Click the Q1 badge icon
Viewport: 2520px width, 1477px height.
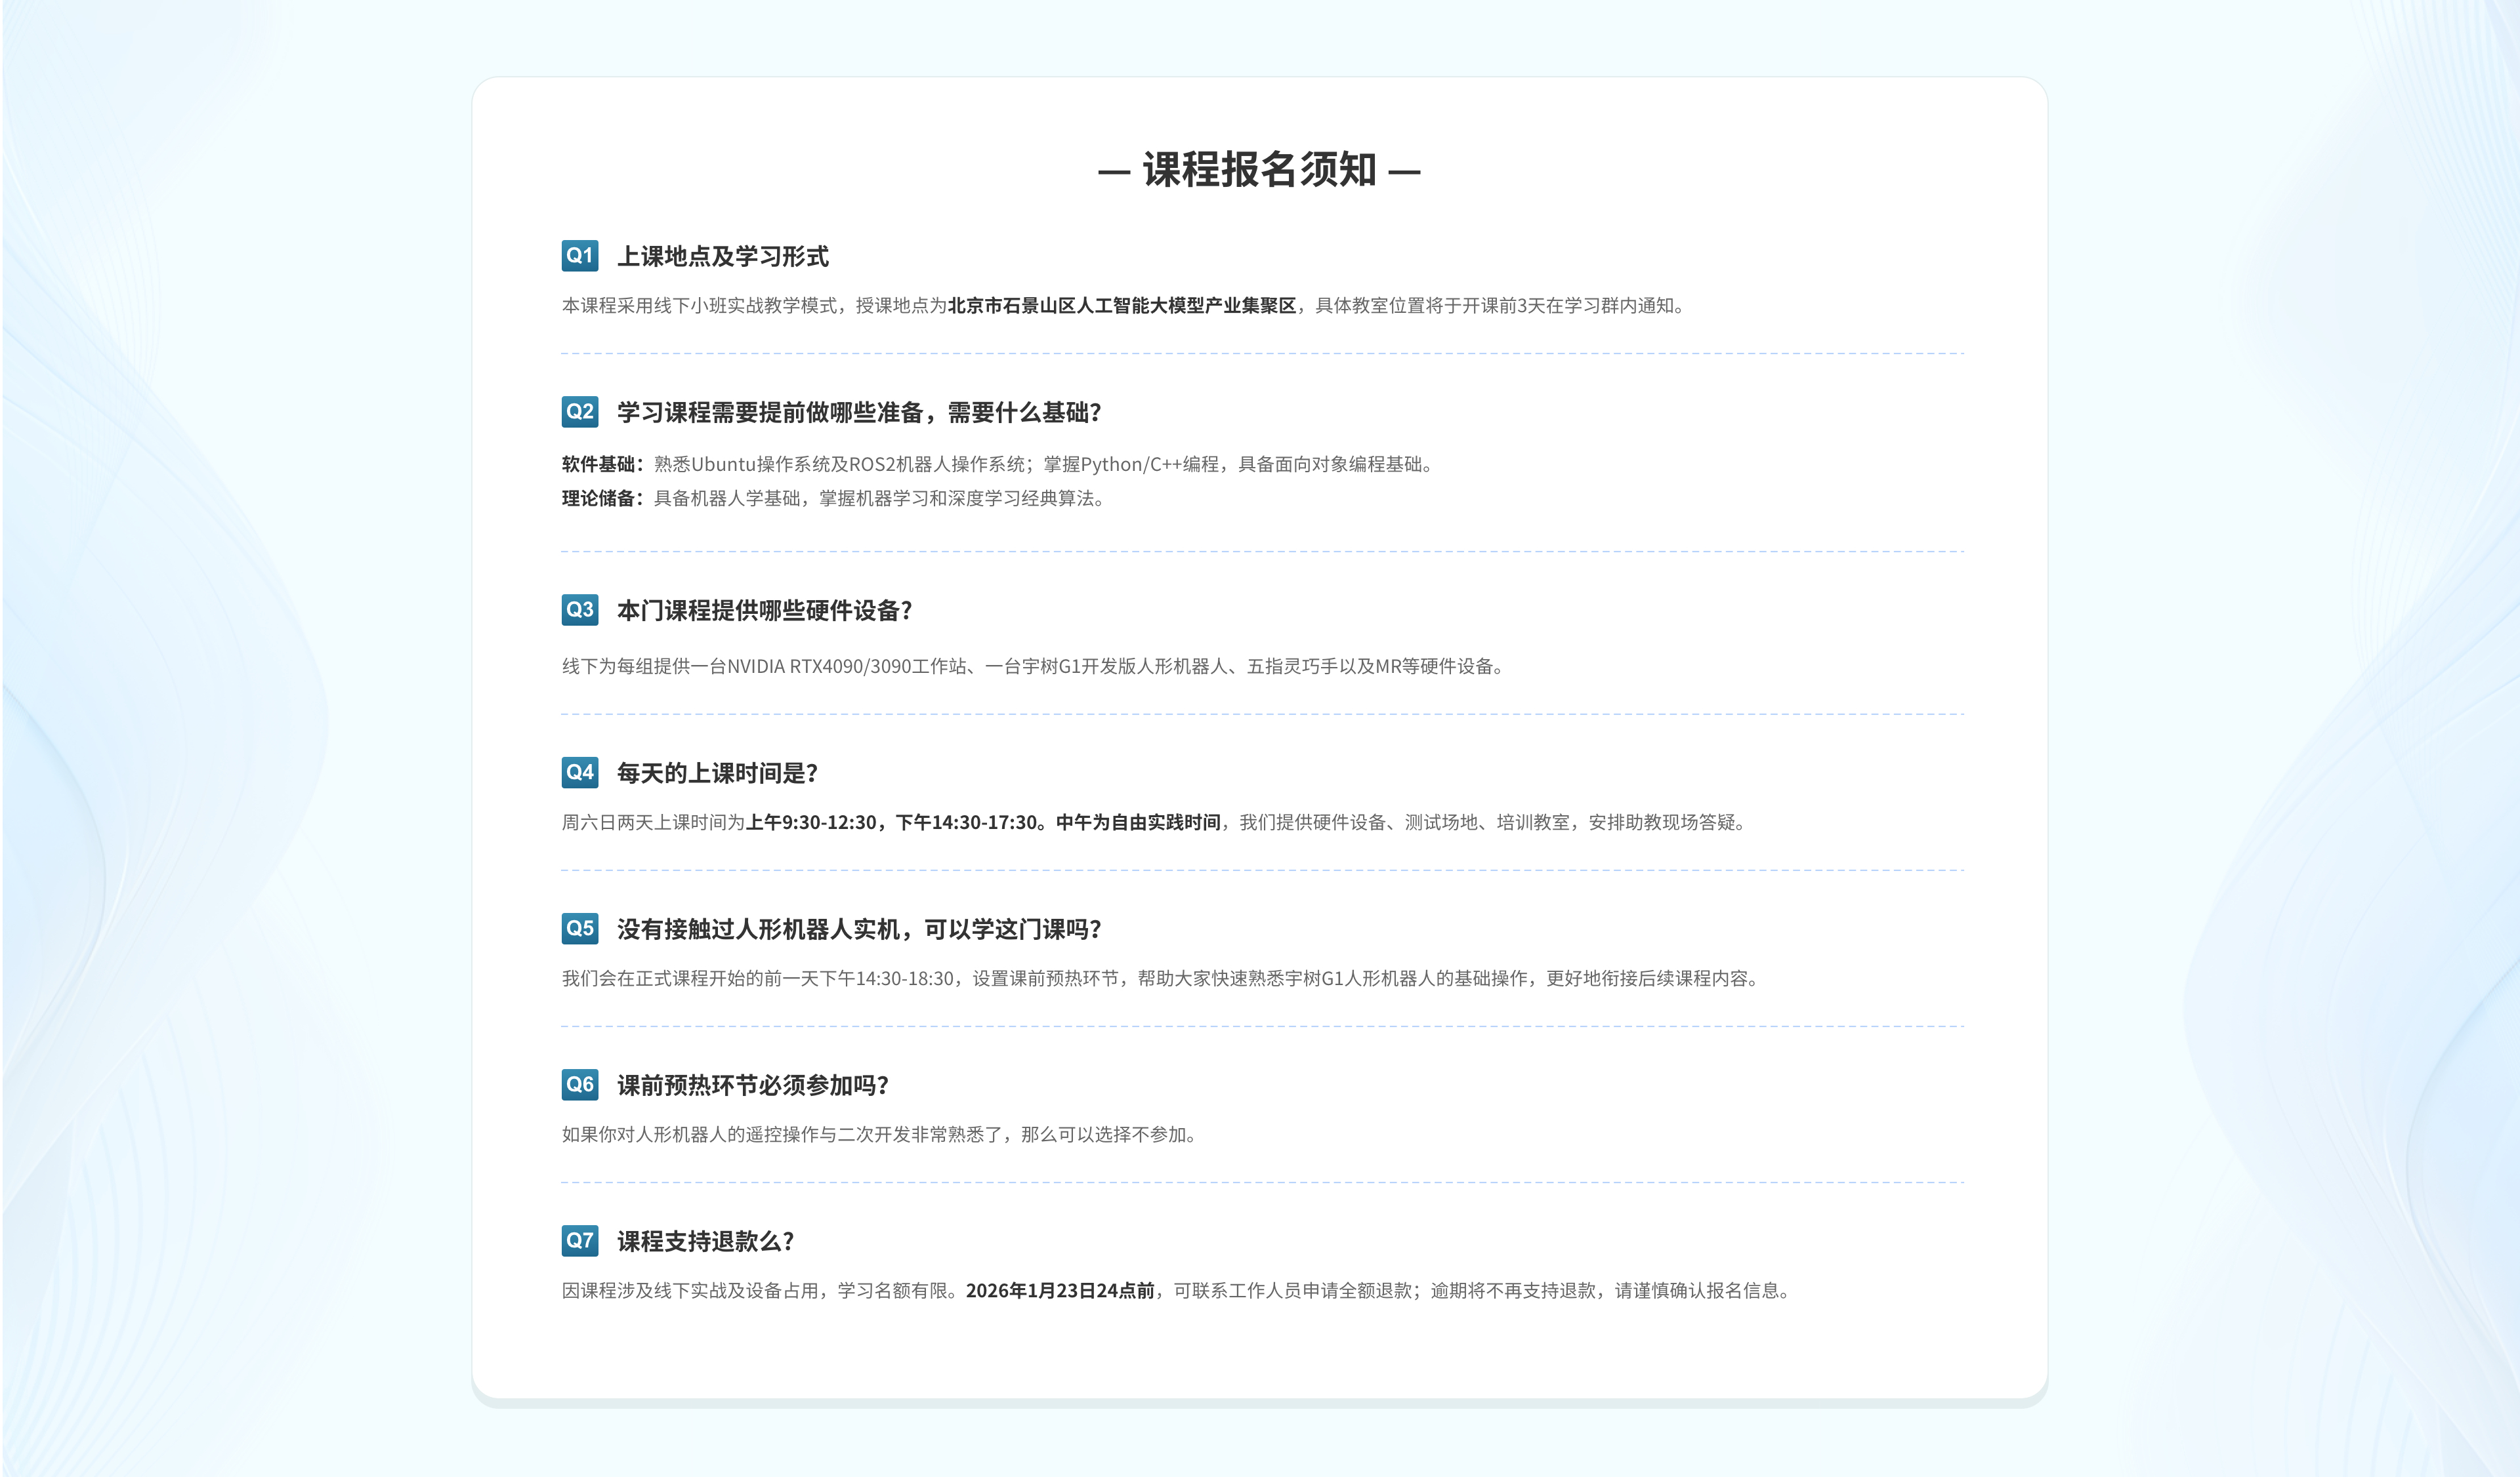[579, 256]
